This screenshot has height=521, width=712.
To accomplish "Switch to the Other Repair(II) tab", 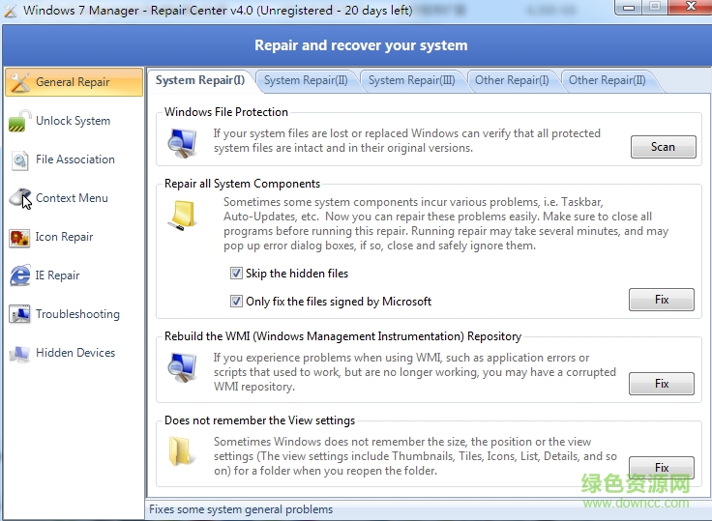I will [x=608, y=81].
